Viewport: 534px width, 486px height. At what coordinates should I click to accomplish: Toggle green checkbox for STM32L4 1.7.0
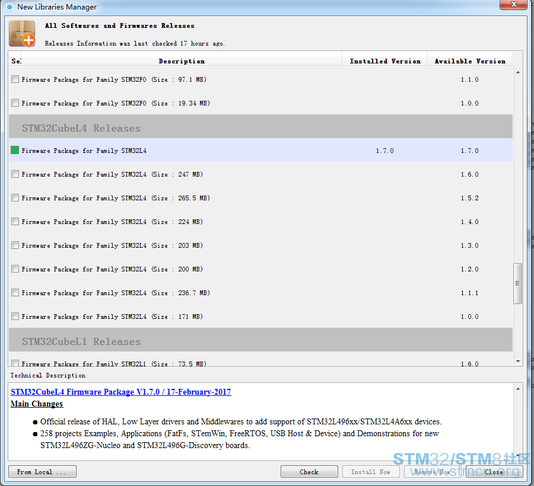[15, 150]
